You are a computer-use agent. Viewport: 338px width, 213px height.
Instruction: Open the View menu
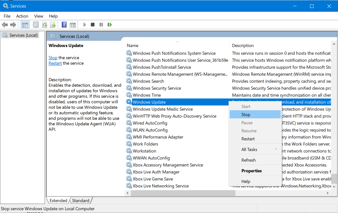(x=39, y=16)
